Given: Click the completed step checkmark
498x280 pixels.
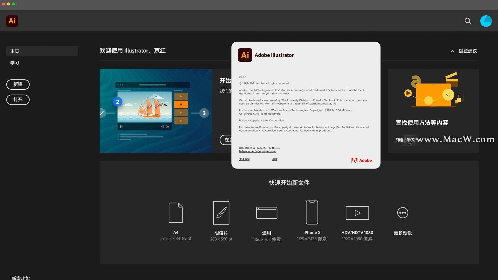Looking at the screenshot, I should [x=102, y=113].
